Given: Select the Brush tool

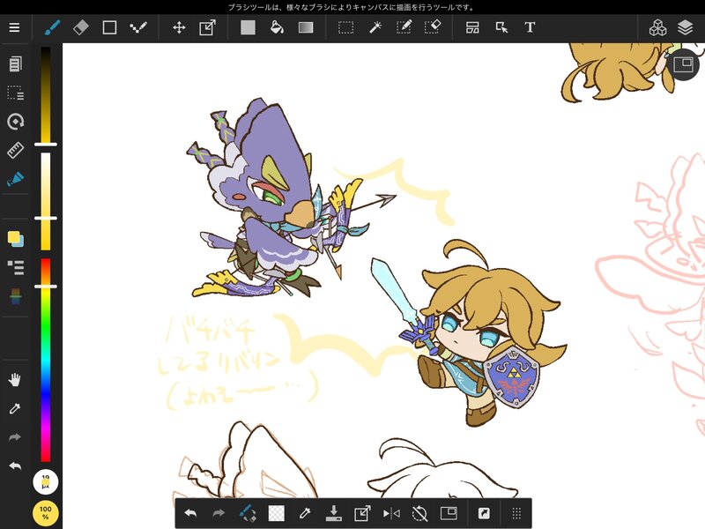Looking at the screenshot, I should [53, 27].
